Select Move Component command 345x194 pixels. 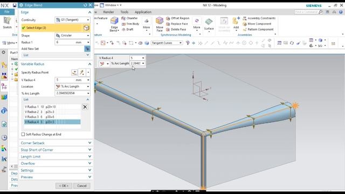click(x=257, y=24)
